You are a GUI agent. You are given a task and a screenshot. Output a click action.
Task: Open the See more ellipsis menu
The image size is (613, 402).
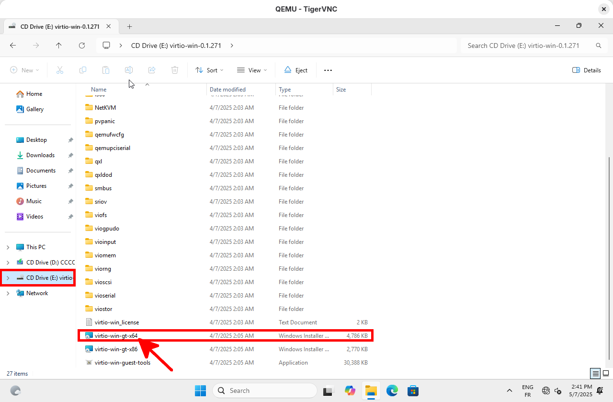pyautogui.click(x=328, y=70)
